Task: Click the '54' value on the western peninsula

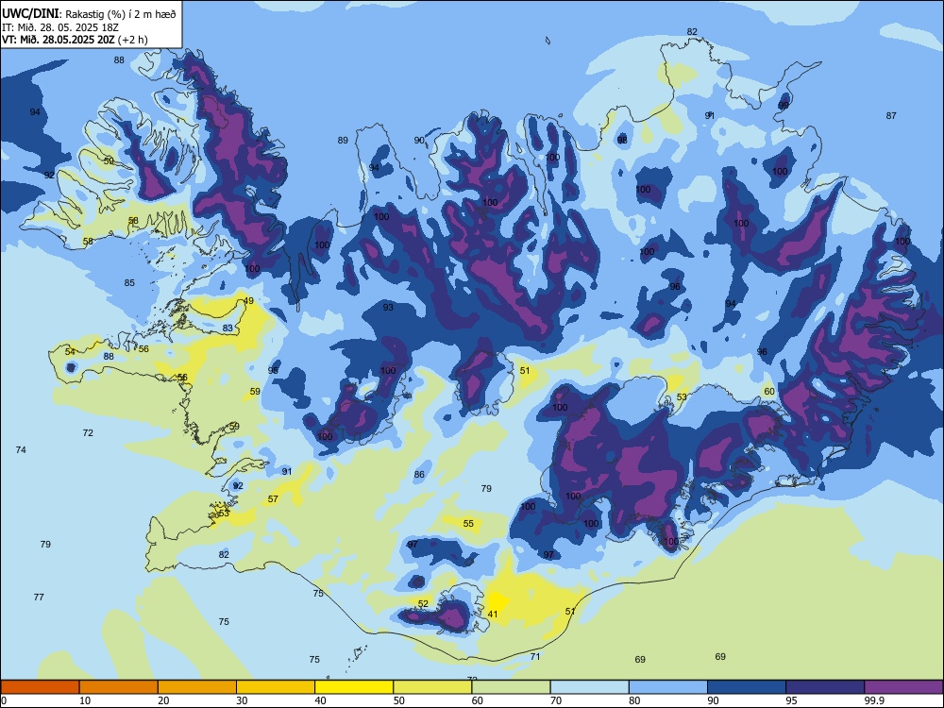Action: click(71, 351)
